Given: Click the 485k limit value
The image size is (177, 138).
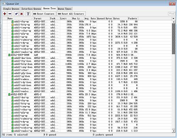Looking at the screenshot, I should (69, 94).
